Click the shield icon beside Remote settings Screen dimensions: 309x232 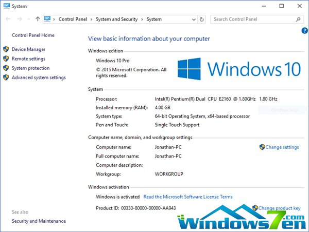coord(6,59)
